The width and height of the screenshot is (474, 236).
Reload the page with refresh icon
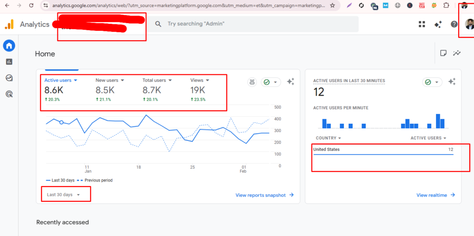31,6
